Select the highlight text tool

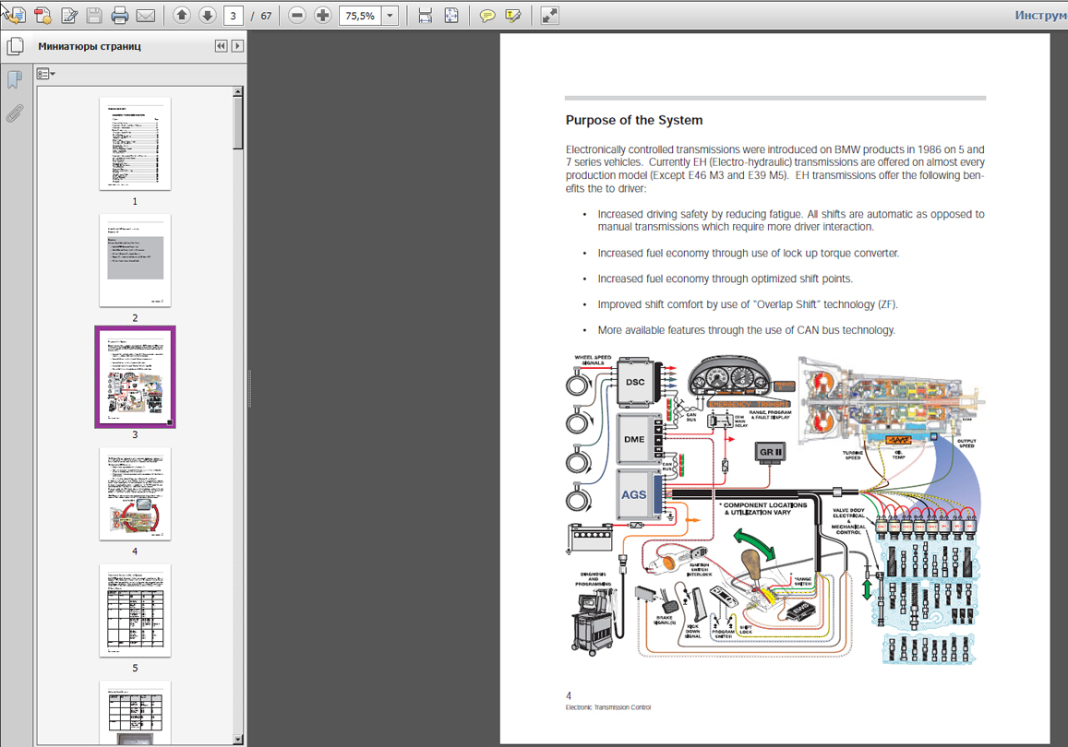tap(513, 16)
